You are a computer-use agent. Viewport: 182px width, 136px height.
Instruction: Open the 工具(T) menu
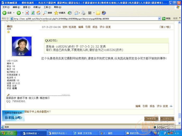click(x=47, y=7)
